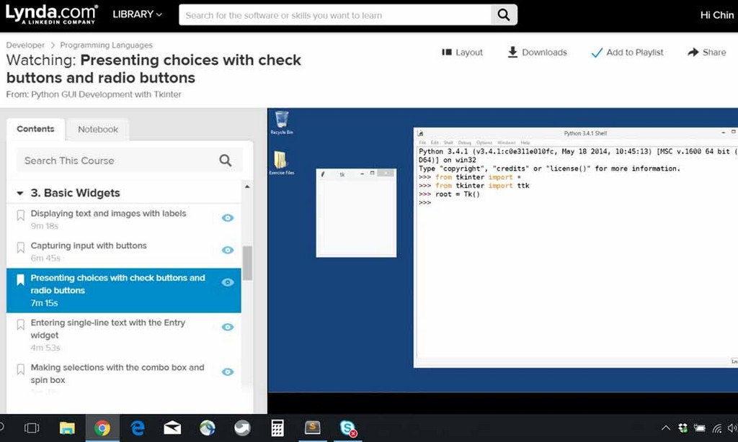Open Microsoft Edge from the taskbar
Screen dimensions: 738x442
(x=138, y=428)
